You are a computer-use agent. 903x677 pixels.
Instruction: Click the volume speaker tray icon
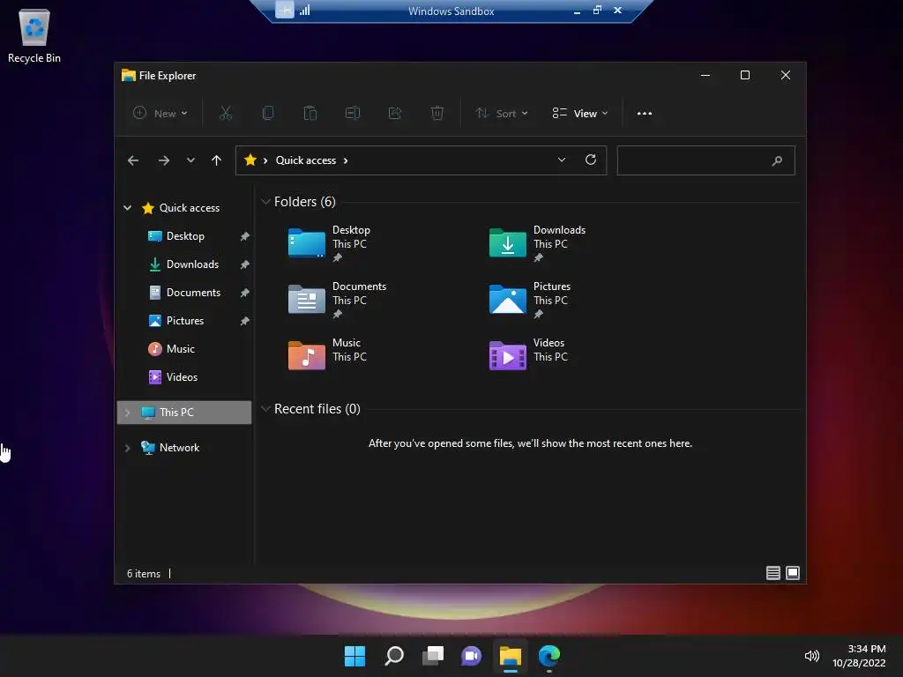[x=812, y=656]
